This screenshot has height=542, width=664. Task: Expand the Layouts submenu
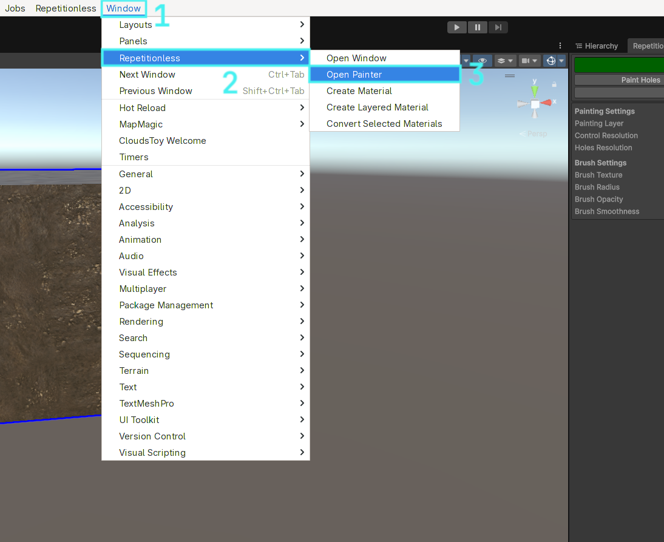pos(206,24)
